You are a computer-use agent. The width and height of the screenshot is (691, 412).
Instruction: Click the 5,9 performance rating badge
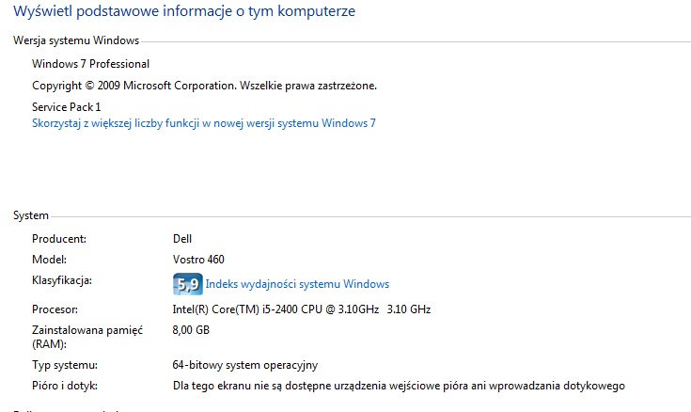188,284
